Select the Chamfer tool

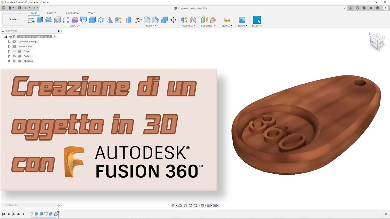[x=156, y=20]
